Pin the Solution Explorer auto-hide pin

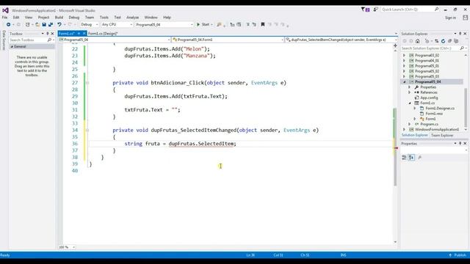coord(460,34)
